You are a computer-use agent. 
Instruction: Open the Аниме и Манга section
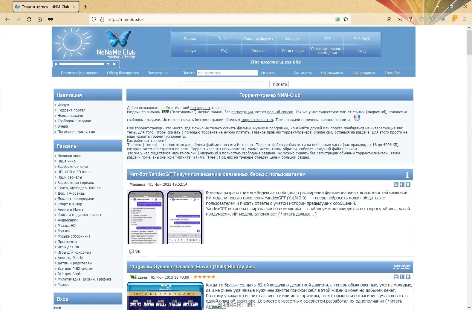pos(70,210)
